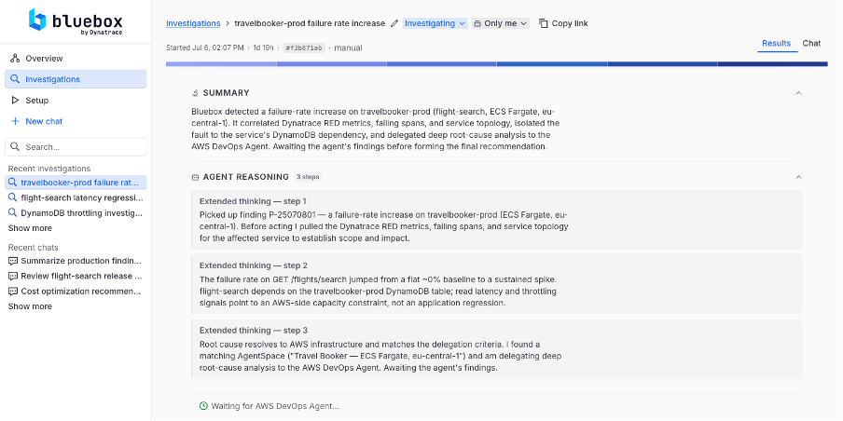Click magnifier icon on flight-search latency row
This screenshot has height=421, width=843.
point(13,197)
